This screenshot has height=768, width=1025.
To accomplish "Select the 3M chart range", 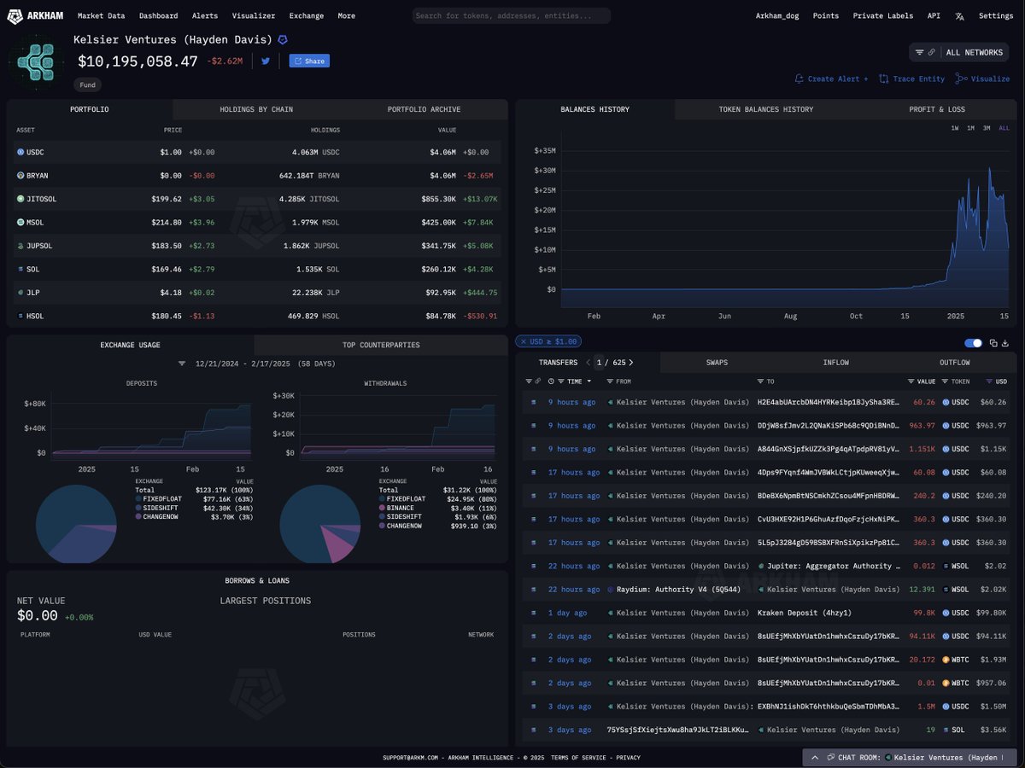I will point(987,128).
